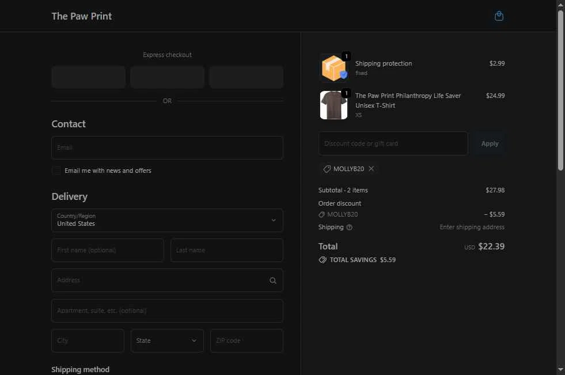This screenshot has width=565, height=375.
Task: Focus the Email input field
Action: tap(167, 147)
